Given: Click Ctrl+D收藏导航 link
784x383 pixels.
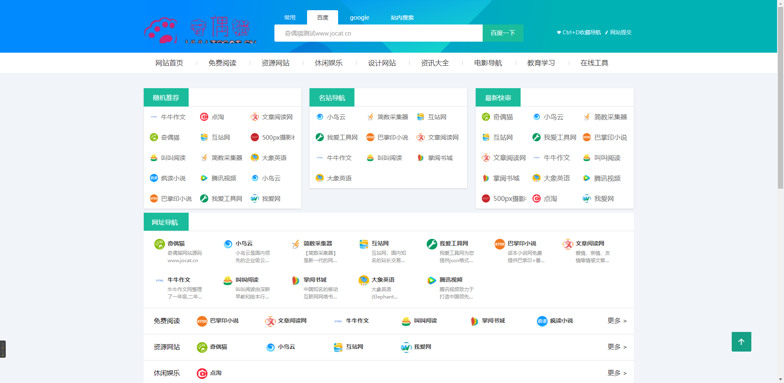Looking at the screenshot, I should (581, 32).
